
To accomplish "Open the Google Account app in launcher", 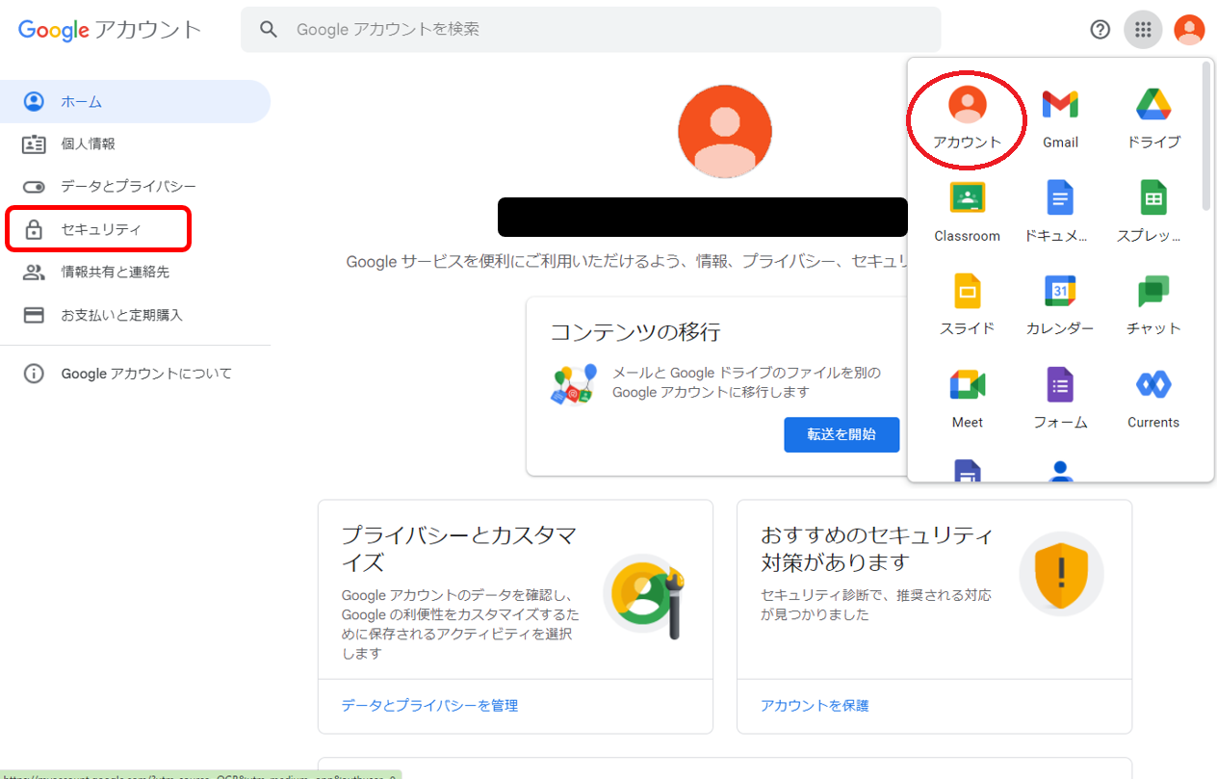I will click(967, 117).
